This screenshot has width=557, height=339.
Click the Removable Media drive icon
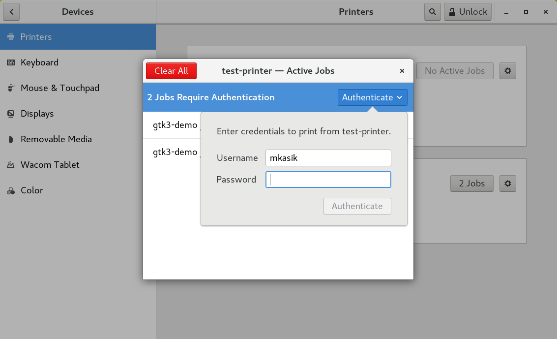tap(11, 139)
